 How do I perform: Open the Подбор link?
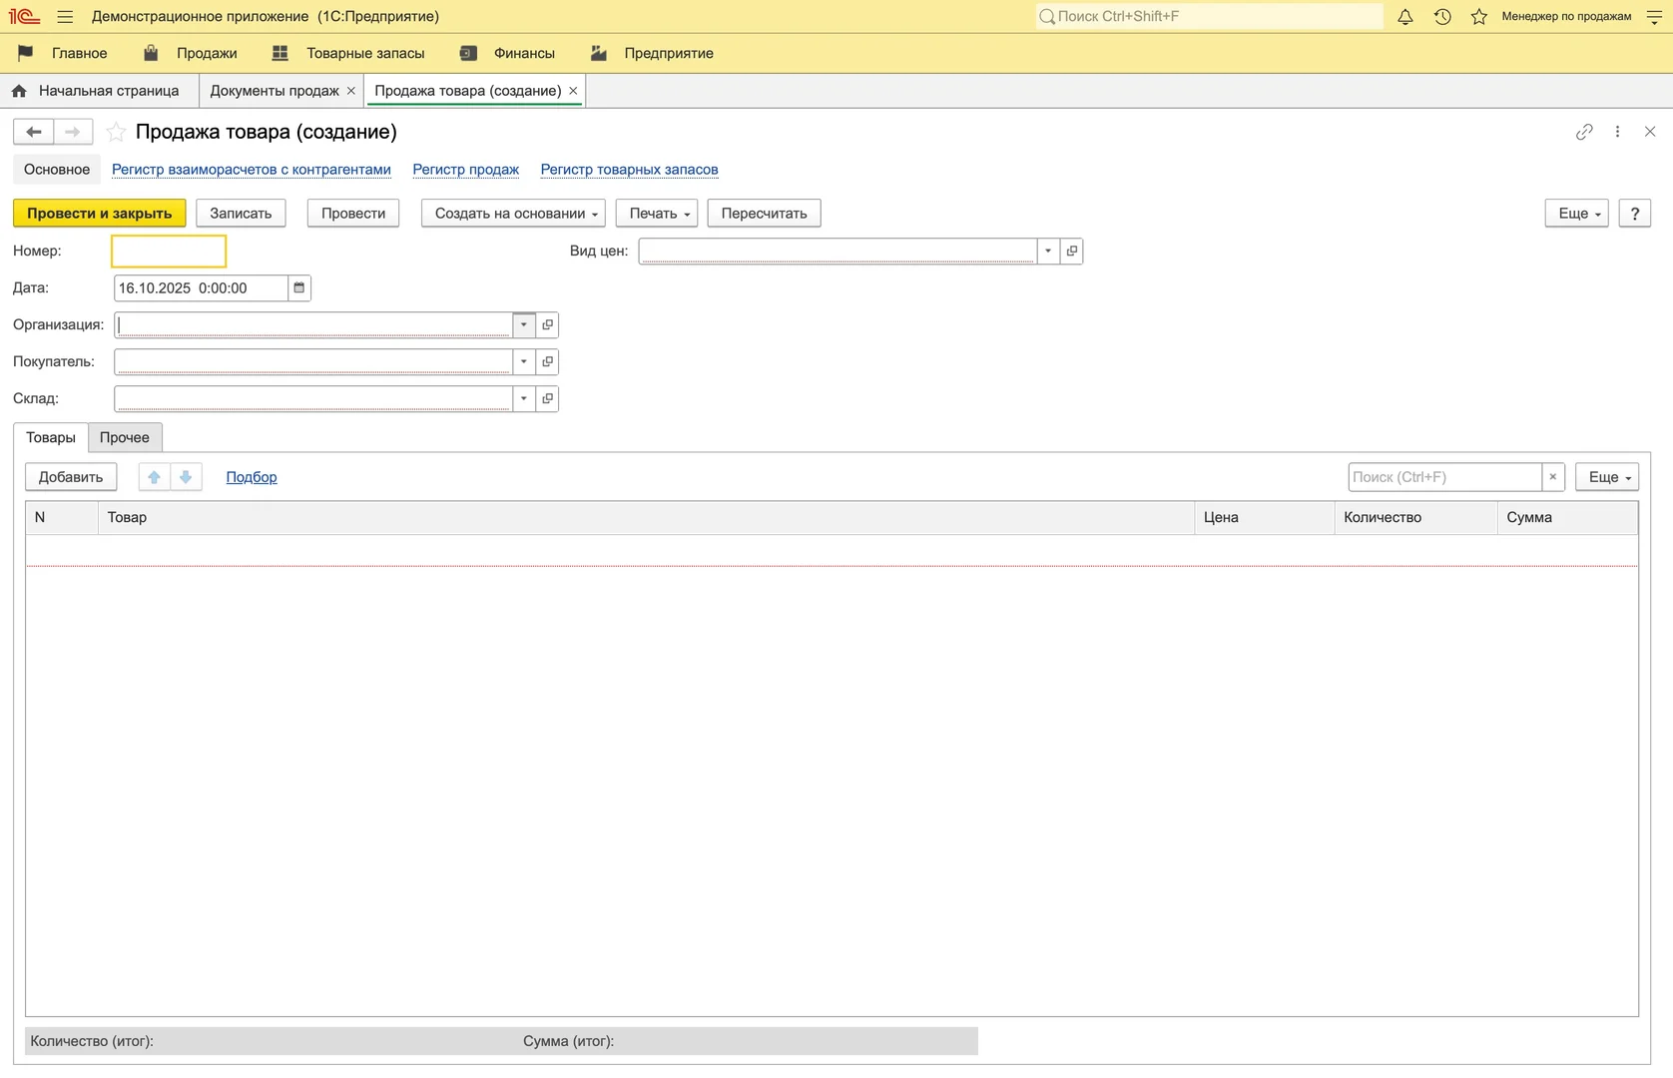(x=252, y=477)
